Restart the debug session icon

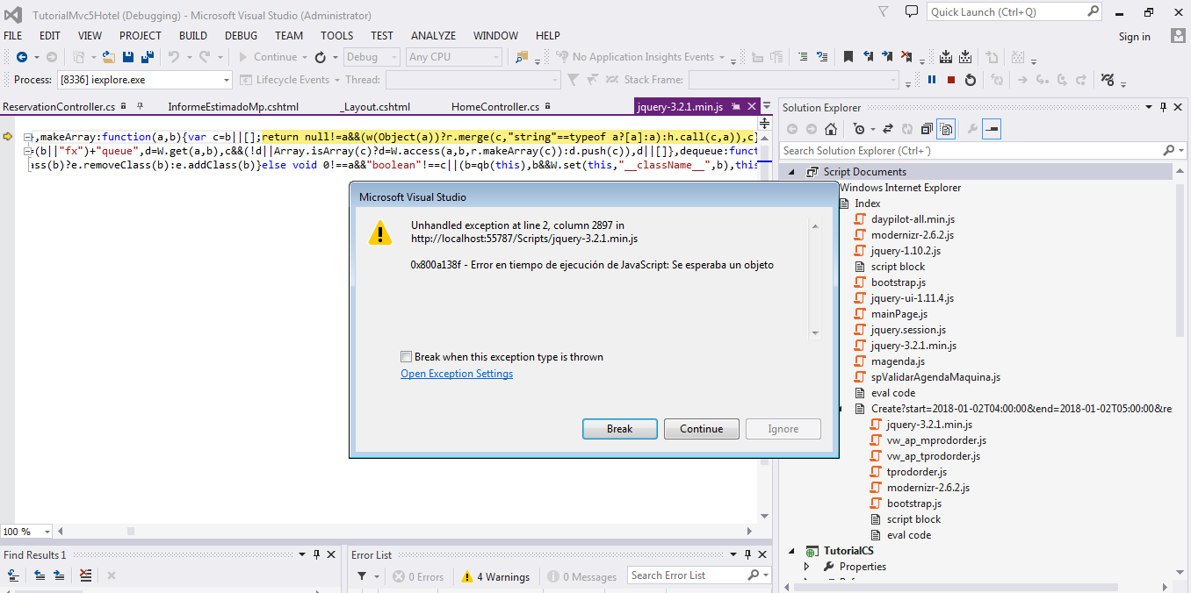pos(971,80)
